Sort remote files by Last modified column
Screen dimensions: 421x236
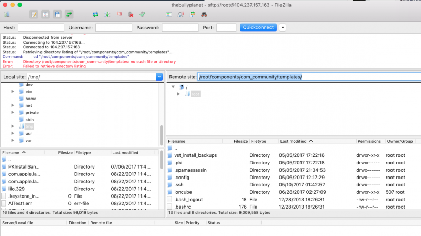[x=317, y=141]
